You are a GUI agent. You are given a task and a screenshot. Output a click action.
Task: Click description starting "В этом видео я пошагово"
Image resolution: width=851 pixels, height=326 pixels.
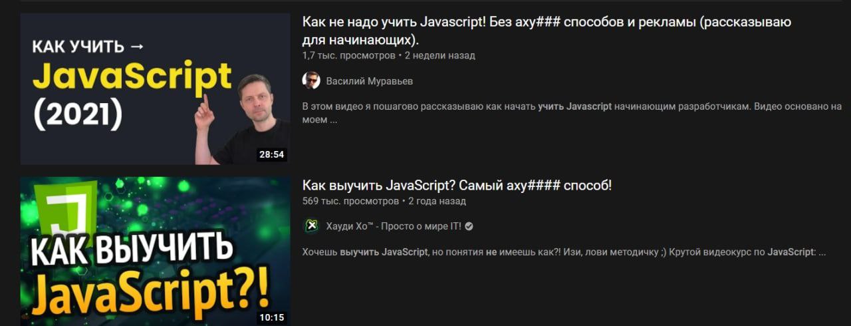click(572, 113)
